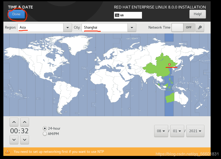221x159 pixels.
Task: Select the AM/PM time format
Action: click(51, 134)
